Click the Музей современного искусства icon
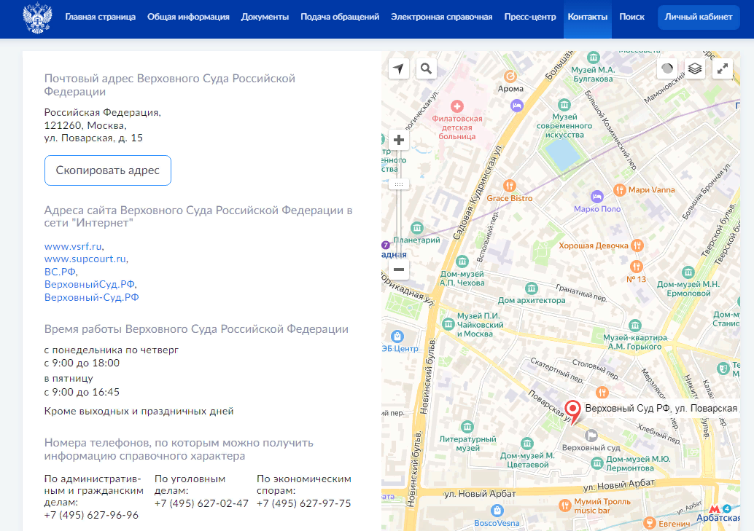 pos(564,105)
